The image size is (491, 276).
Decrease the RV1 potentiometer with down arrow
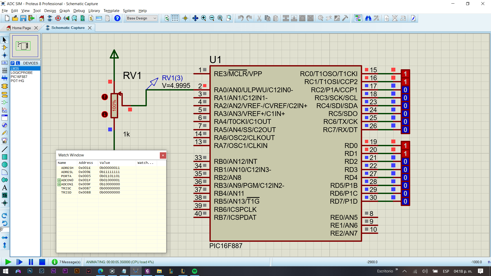click(x=105, y=114)
